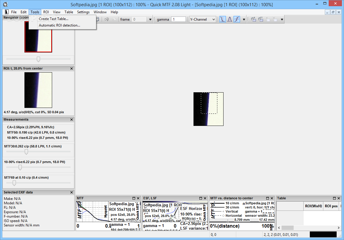
Task: Open the ROI menu
Action: (46, 12)
